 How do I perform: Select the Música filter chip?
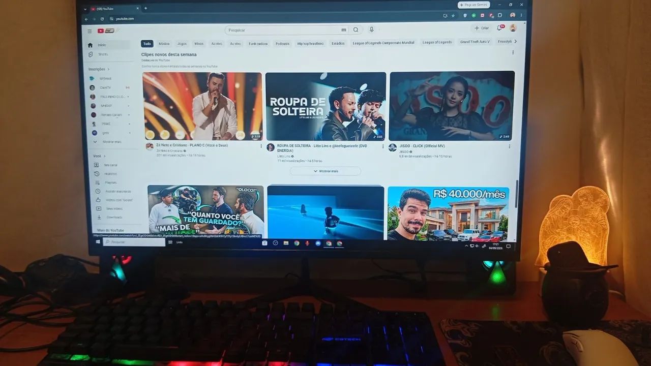click(x=164, y=44)
